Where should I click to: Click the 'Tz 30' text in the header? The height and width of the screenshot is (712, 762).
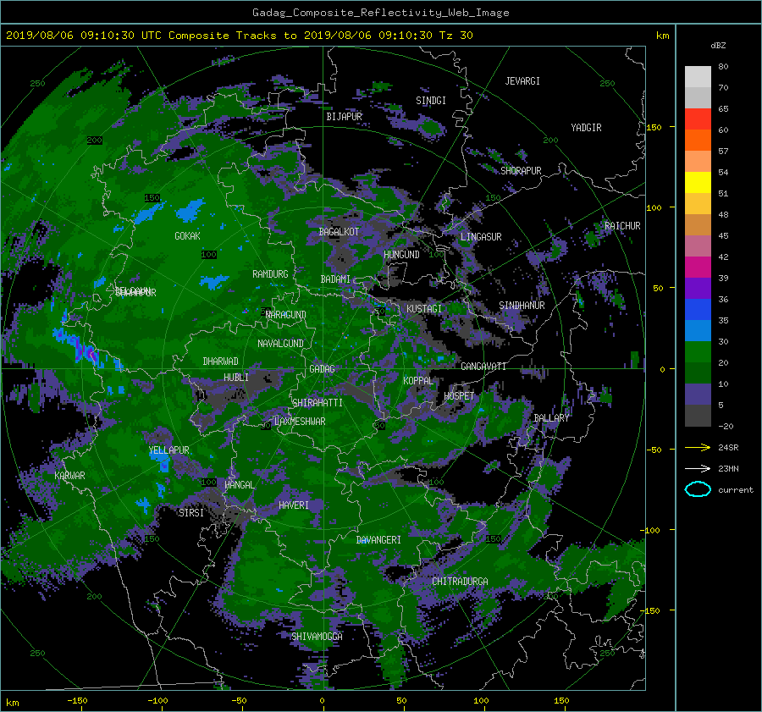tap(456, 36)
